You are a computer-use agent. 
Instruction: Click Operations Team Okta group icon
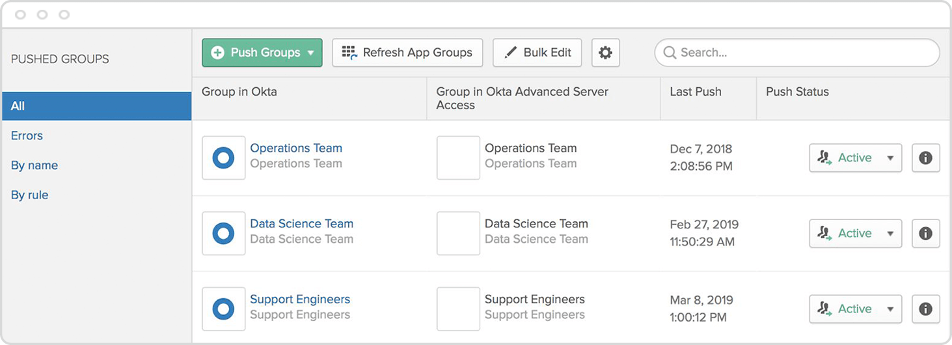tap(223, 158)
